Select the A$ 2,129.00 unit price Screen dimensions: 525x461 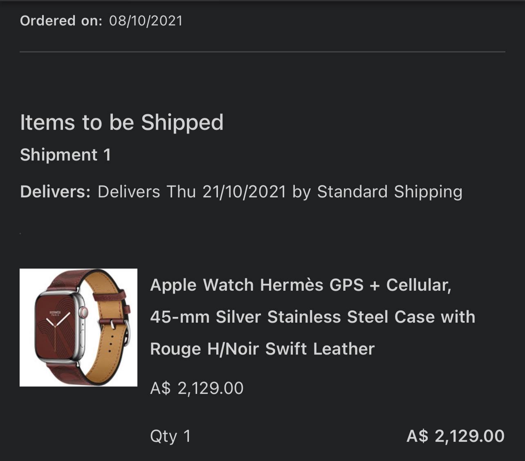[x=197, y=388]
